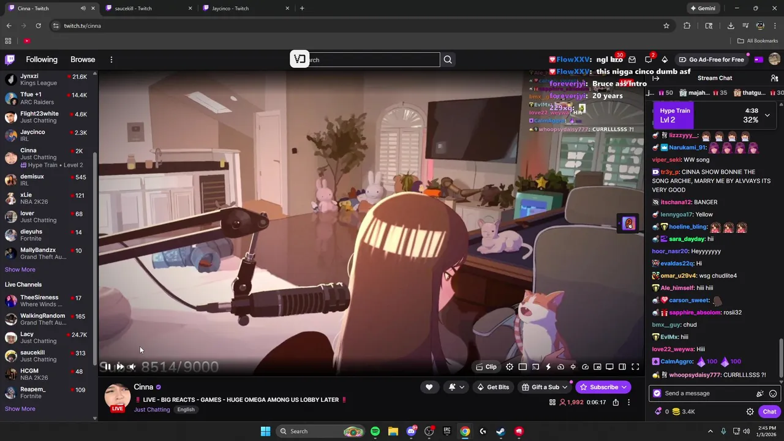
Task: Share the stream via share icon
Action: [x=616, y=402]
